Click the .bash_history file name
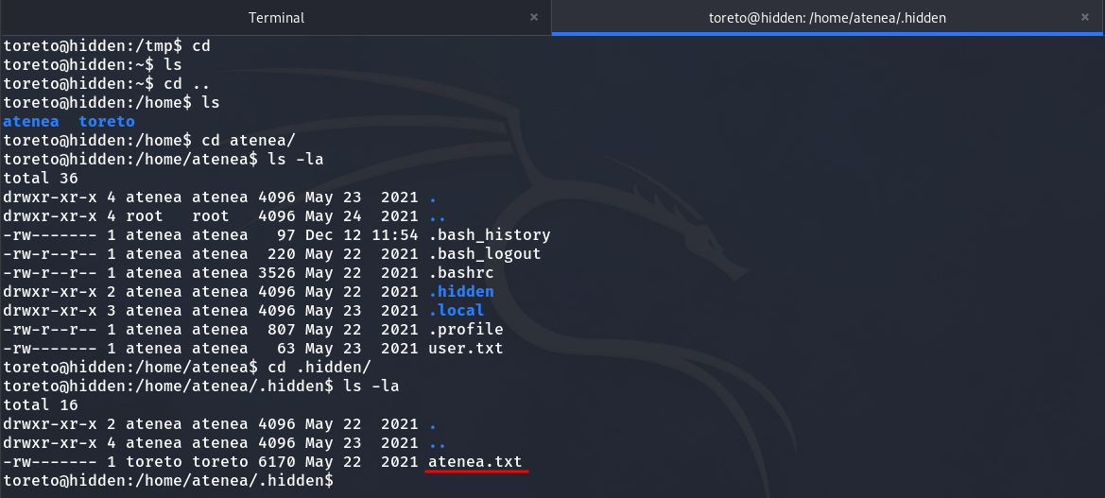 (x=489, y=234)
